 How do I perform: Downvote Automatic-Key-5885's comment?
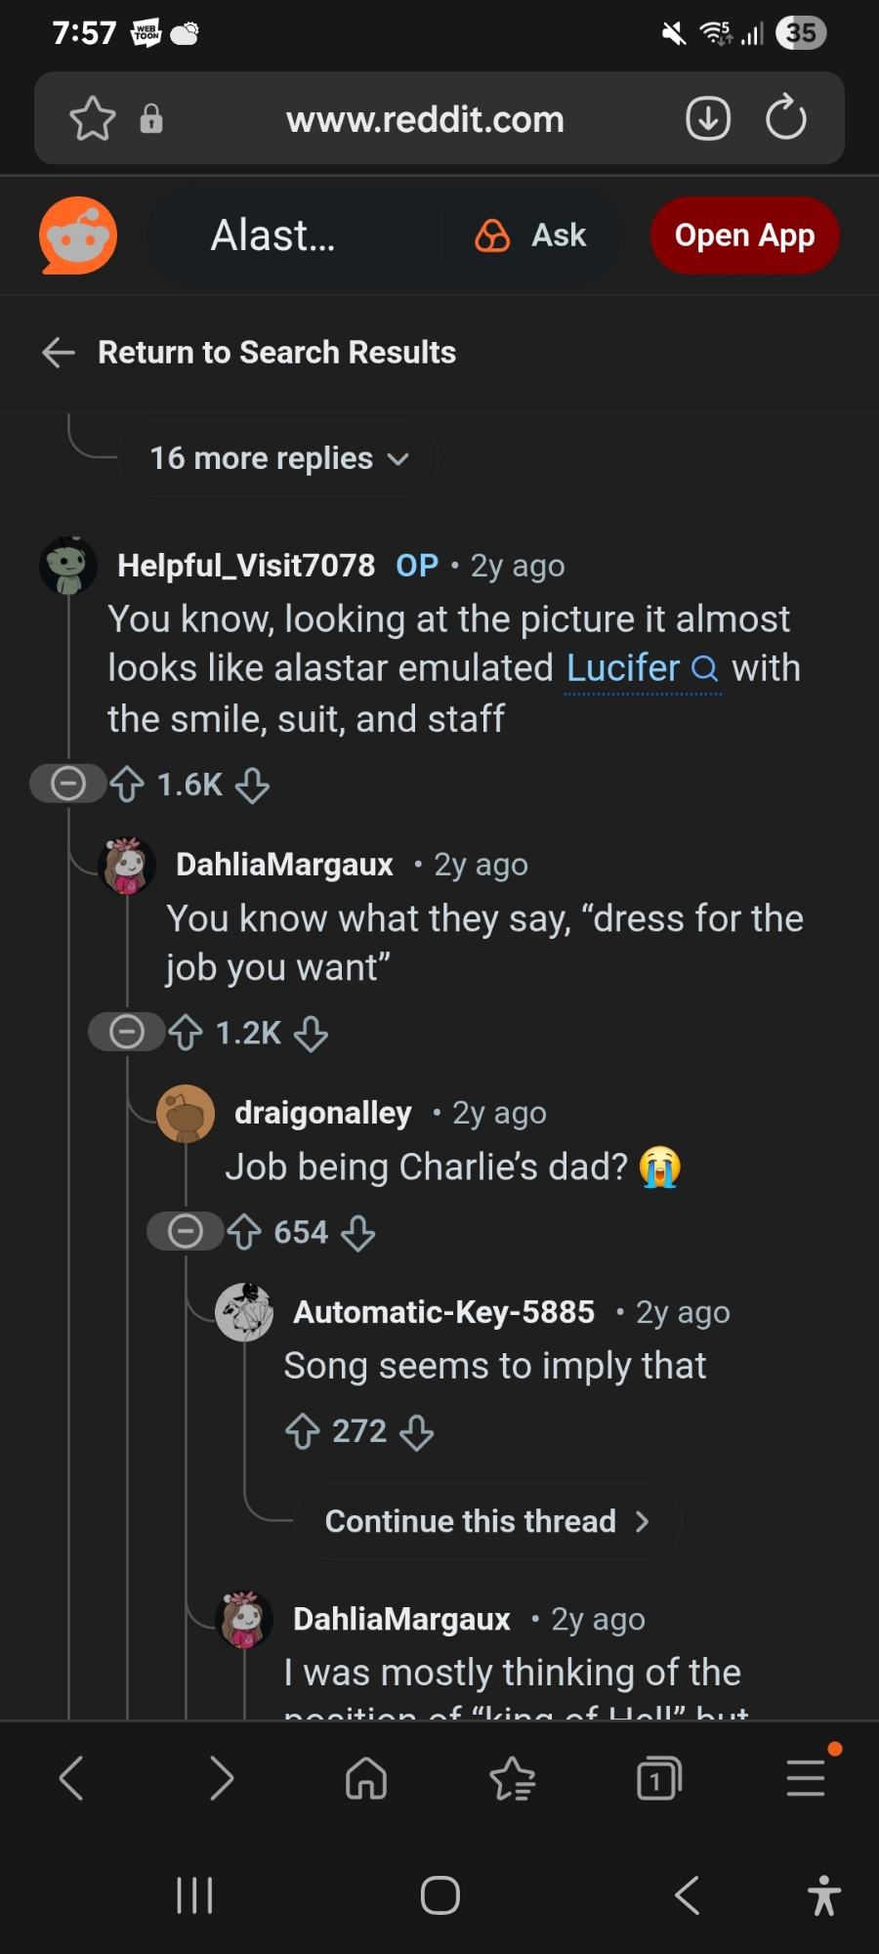pos(417,1432)
